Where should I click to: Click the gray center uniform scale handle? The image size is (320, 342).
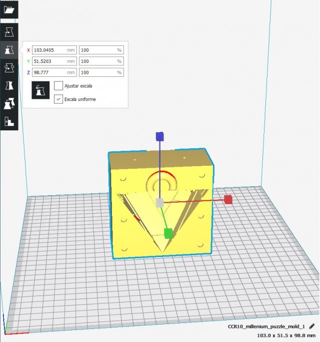click(159, 203)
